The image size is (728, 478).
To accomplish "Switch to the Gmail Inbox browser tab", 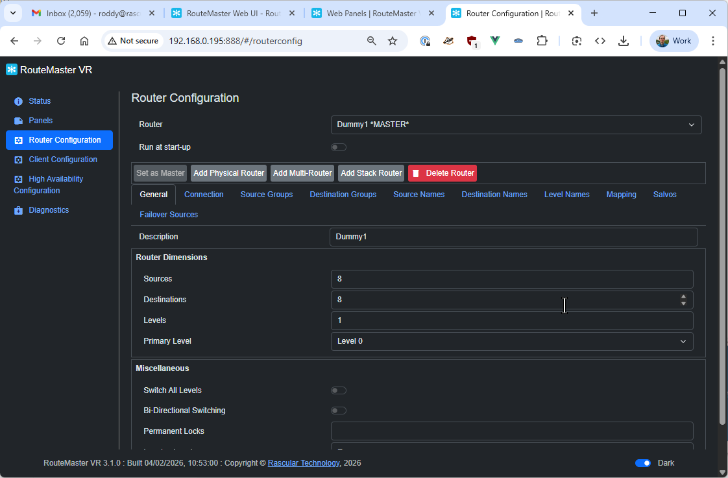I will click(x=93, y=14).
